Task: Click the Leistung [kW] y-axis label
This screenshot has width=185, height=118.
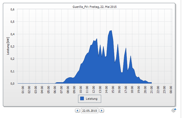Action: tap(8, 46)
